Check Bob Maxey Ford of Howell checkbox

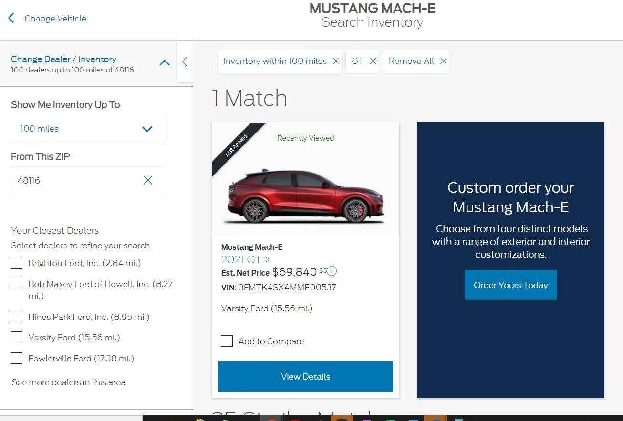(x=17, y=284)
